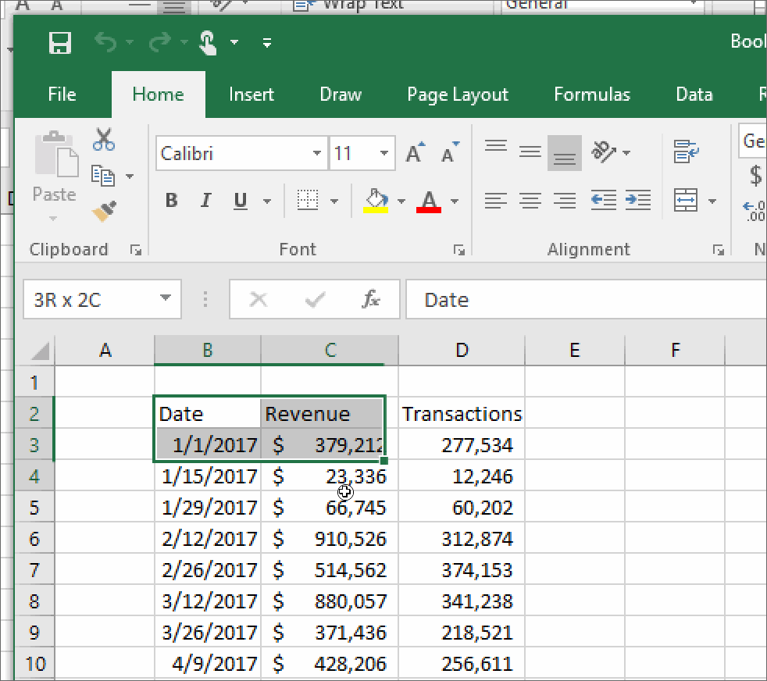Open the Font dialog launcher
The width and height of the screenshot is (767, 681).
[x=458, y=250]
